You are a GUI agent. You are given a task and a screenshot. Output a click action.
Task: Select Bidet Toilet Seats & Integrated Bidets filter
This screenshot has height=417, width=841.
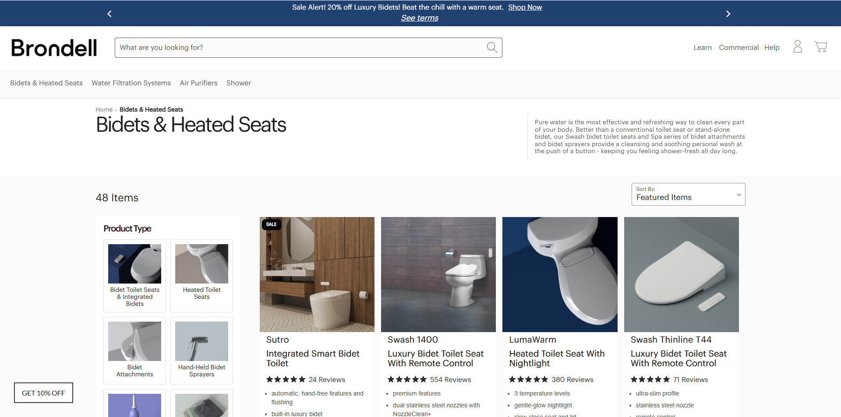134,275
